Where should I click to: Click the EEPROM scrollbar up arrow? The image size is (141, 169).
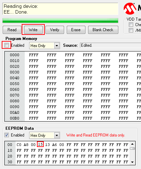coord(132,144)
